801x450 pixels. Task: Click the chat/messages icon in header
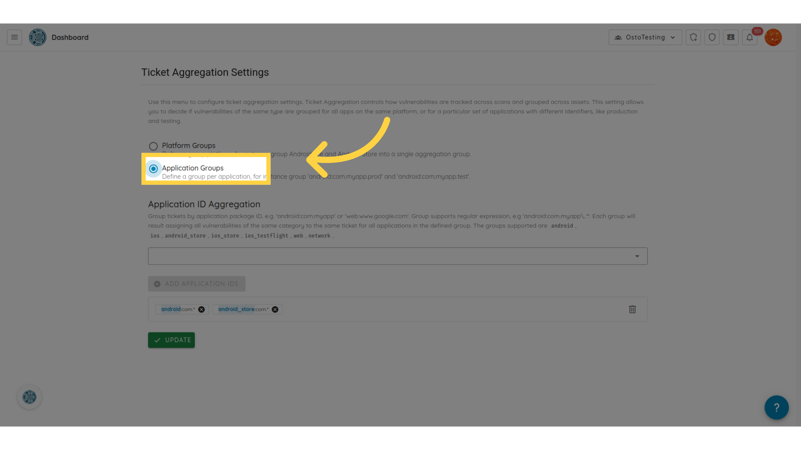click(730, 37)
